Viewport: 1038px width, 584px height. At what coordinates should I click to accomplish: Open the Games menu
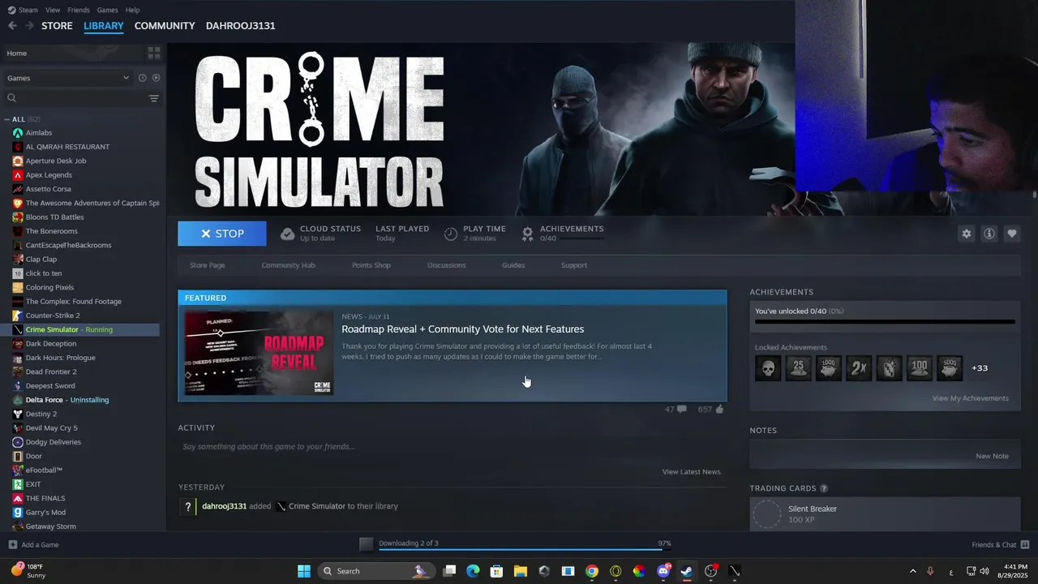[107, 10]
